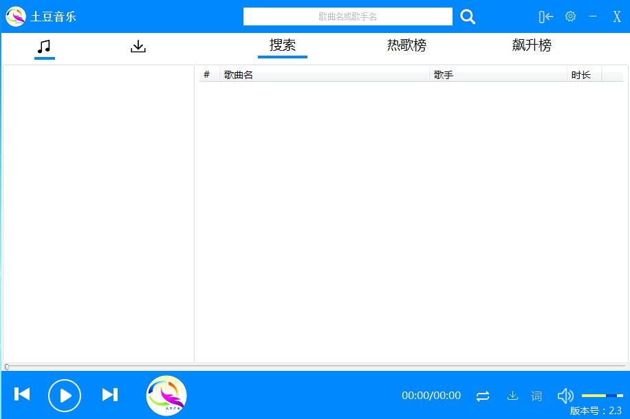Open the downloads list icon in sidebar
The image size is (630, 419).
138,46
